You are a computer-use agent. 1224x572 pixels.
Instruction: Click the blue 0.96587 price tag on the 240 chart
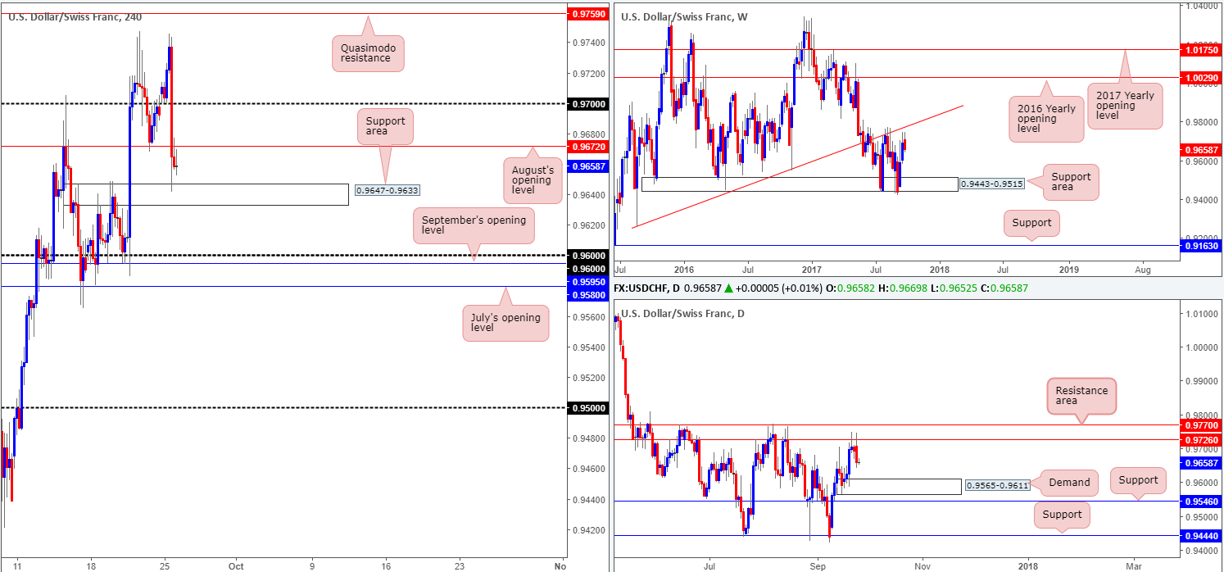point(587,166)
